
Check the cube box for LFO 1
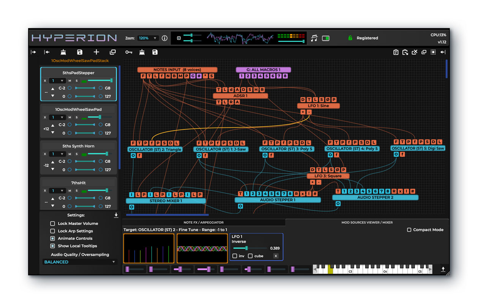pyautogui.click(x=250, y=256)
